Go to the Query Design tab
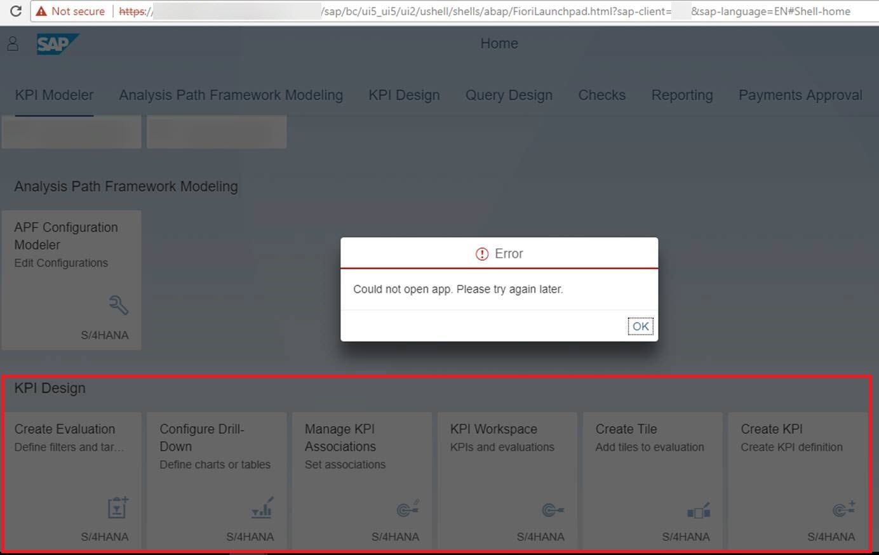The height and width of the screenshot is (555, 879). pos(509,95)
